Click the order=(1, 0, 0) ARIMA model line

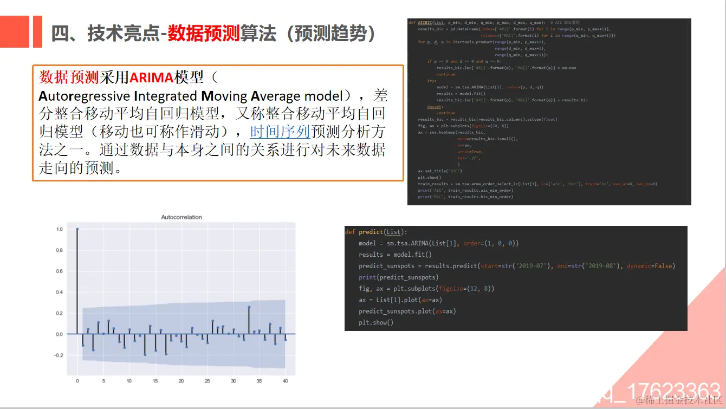[x=439, y=243]
